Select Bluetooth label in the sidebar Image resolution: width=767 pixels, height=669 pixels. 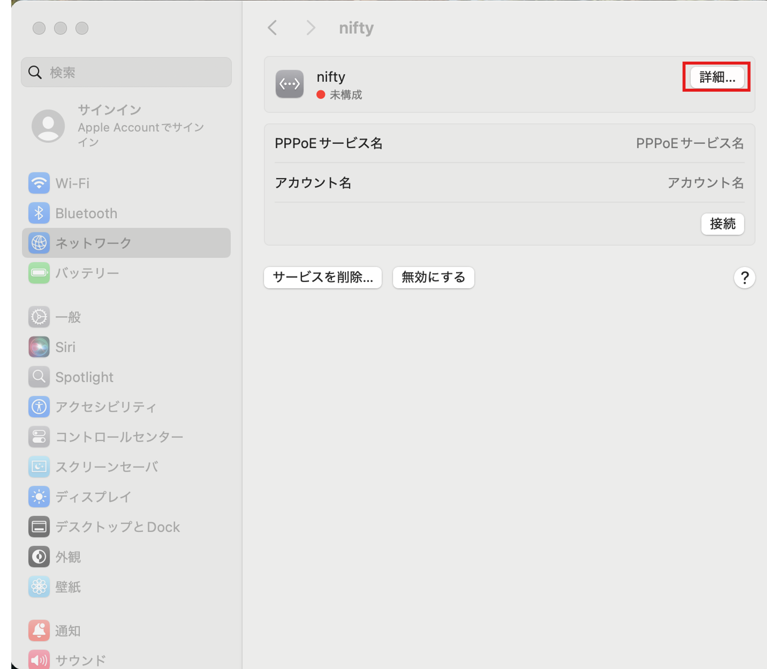coord(86,213)
